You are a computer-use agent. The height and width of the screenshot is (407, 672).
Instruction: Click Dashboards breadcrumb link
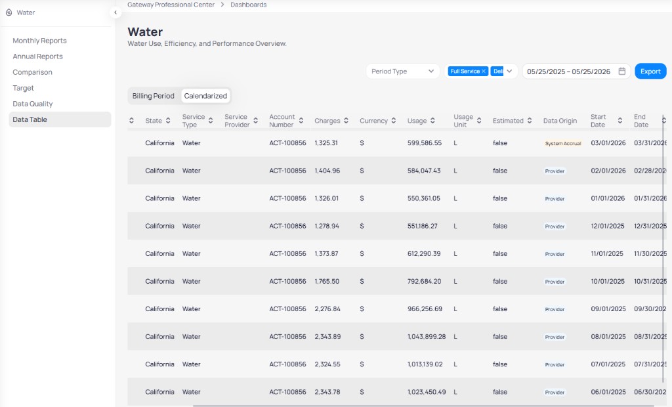[x=249, y=5]
